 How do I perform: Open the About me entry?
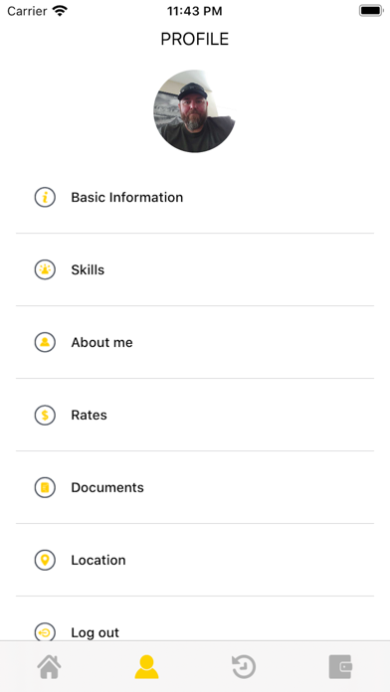pos(195,342)
